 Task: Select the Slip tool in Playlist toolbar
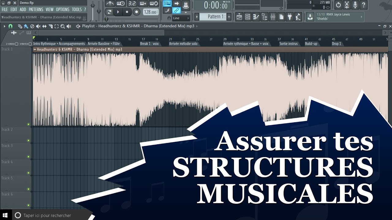pos(44,26)
